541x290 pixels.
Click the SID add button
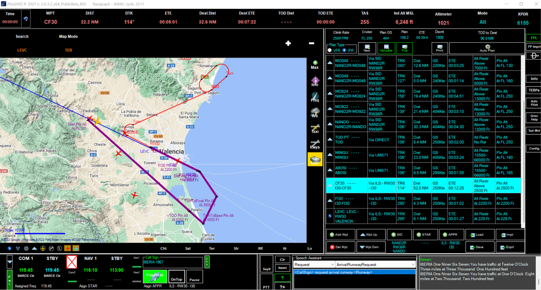pyautogui.click(x=399, y=235)
